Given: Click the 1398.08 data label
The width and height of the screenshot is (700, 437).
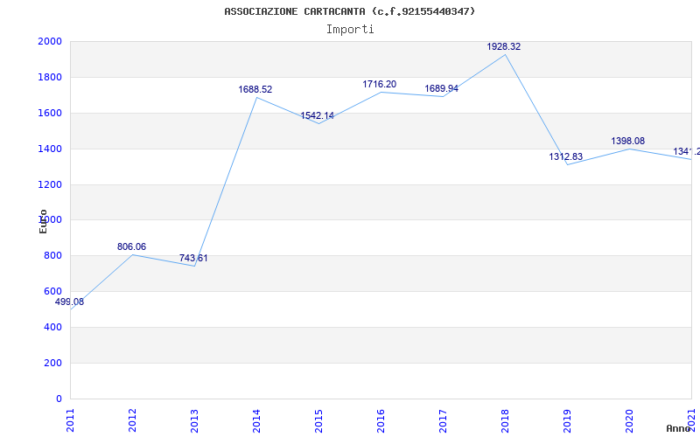Looking at the screenshot, I should (x=627, y=141).
